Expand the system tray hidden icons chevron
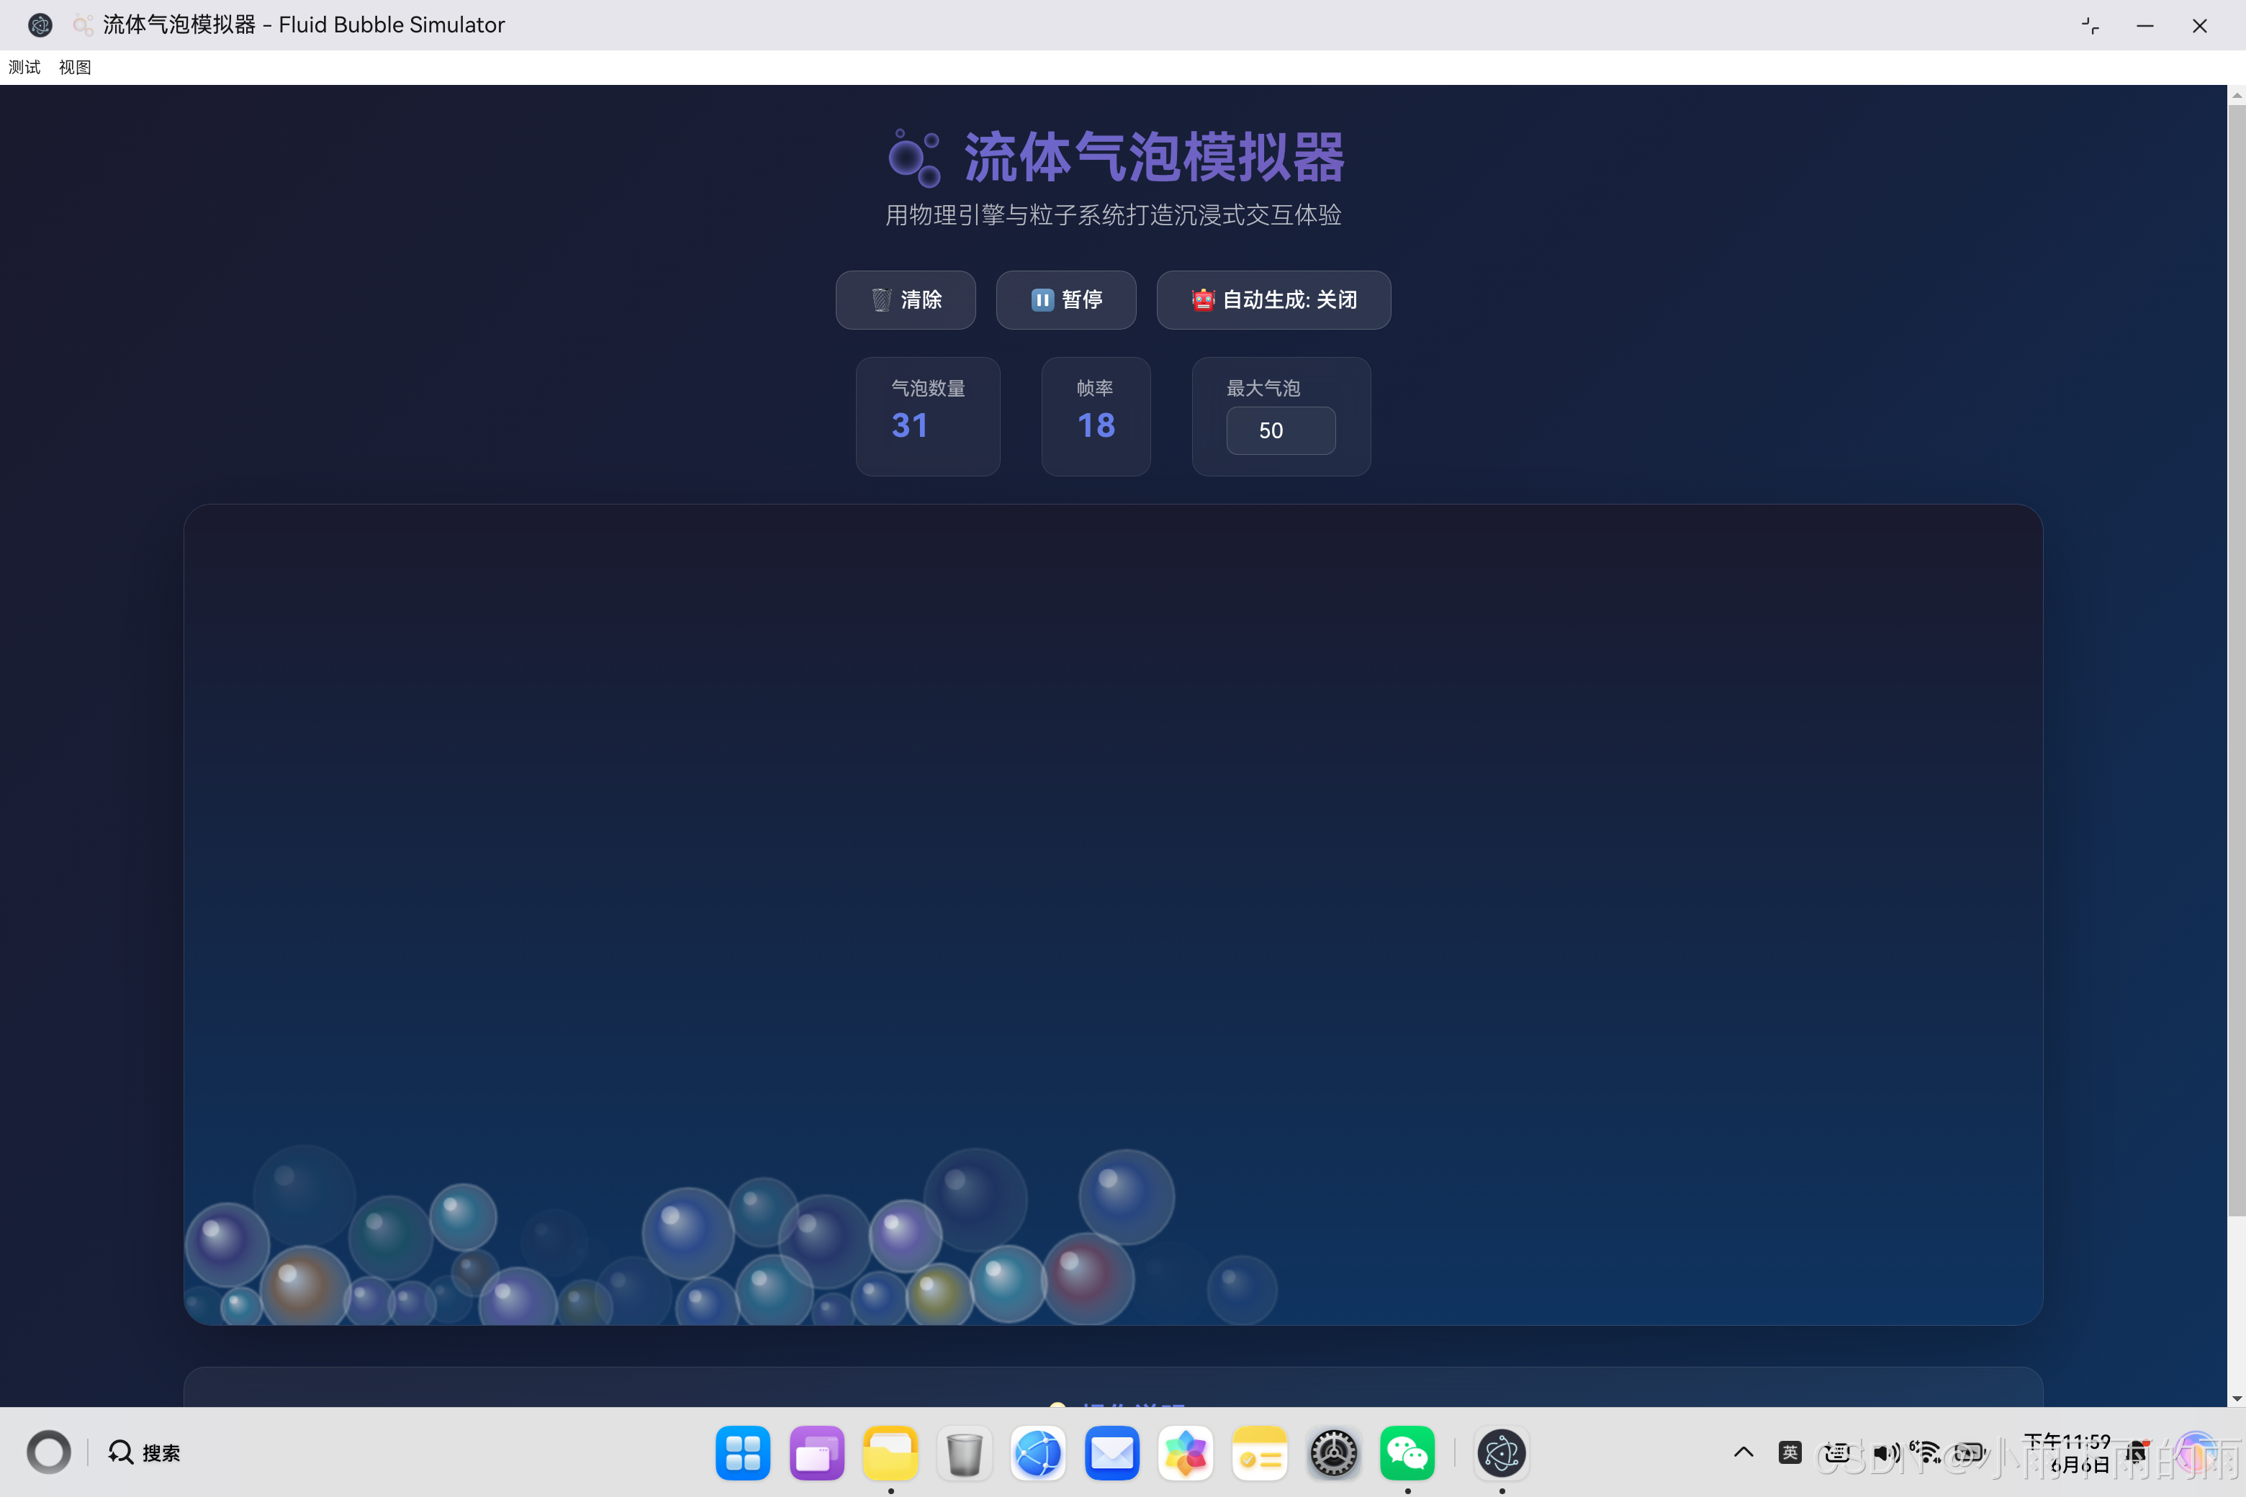The height and width of the screenshot is (1497, 2246). (x=1744, y=1452)
